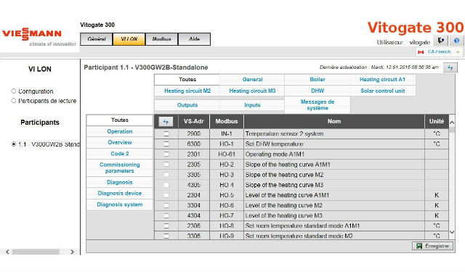
Task: Sort by the Unité column header
Action: (437, 121)
